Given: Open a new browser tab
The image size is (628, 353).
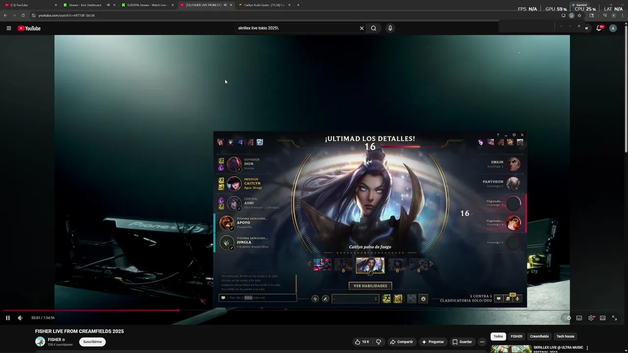Looking at the screenshot, I should click(x=298, y=5).
